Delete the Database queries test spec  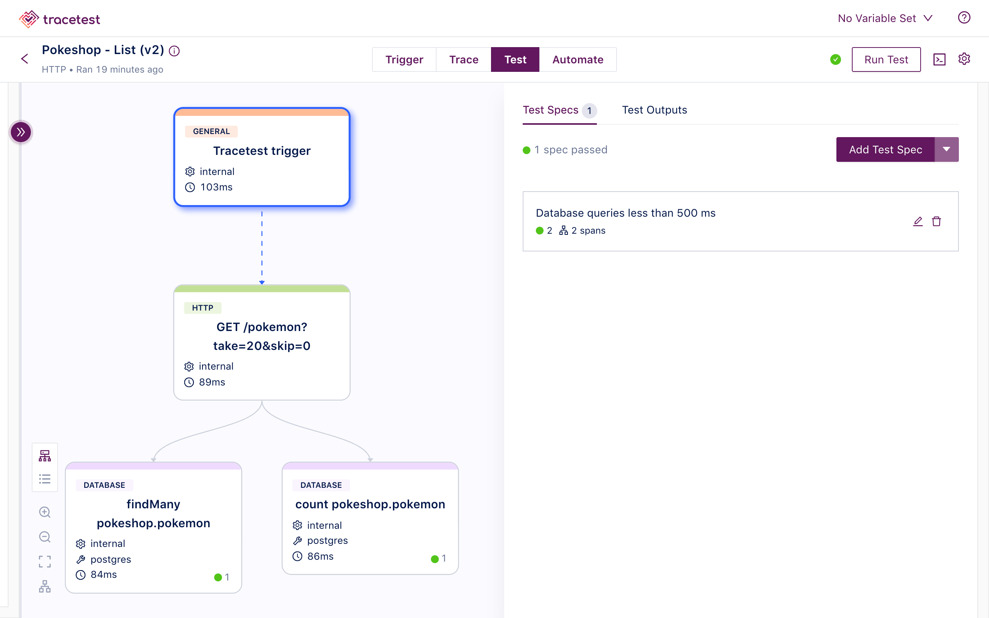[x=937, y=221]
